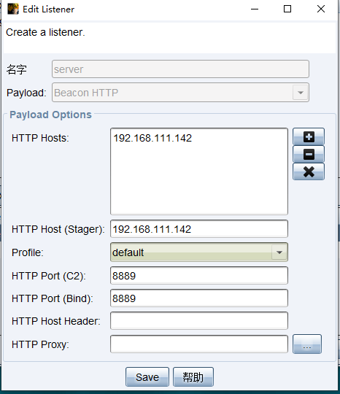
Task: Remove selected HTTP host with minus icon
Action: point(309,154)
